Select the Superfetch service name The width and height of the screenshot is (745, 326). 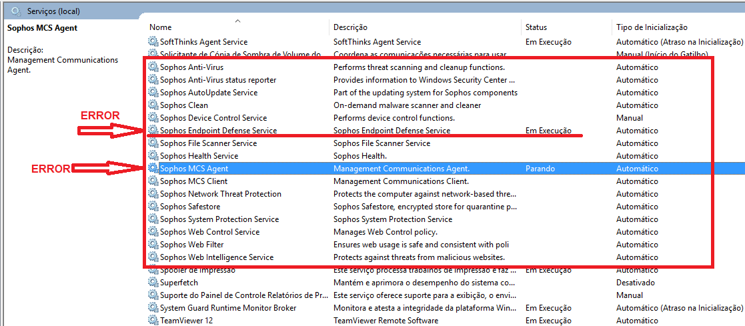tap(179, 283)
